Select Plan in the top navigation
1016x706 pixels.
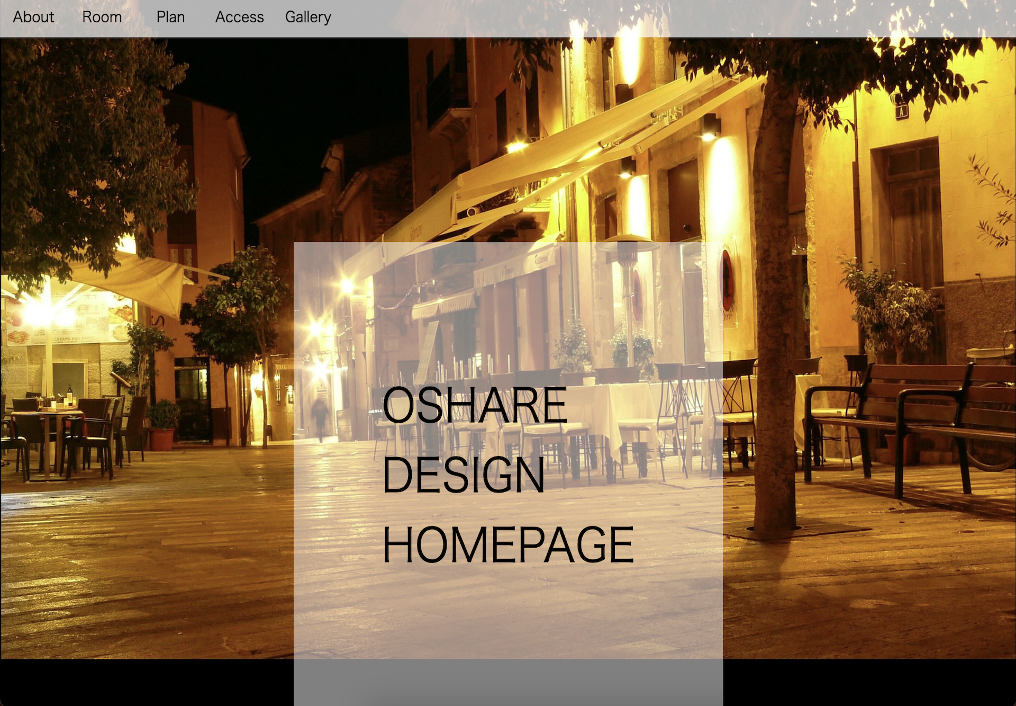click(170, 17)
